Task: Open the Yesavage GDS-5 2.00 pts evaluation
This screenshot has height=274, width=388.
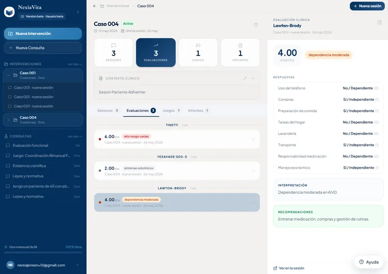Action: tap(177, 171)
